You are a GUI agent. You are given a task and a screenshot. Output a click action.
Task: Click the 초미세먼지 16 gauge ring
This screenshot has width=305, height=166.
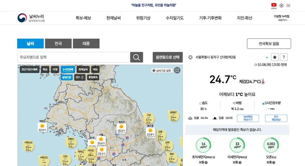click(x=203, y=145)
